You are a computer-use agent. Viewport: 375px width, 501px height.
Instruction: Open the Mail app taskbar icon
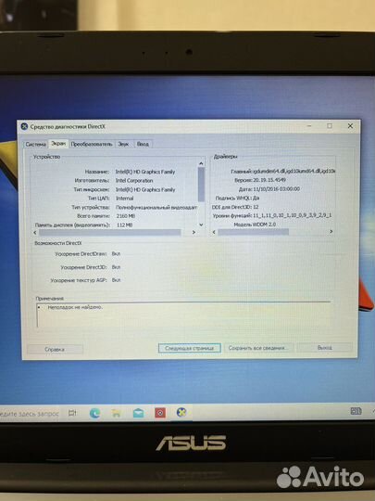(138, 413)
